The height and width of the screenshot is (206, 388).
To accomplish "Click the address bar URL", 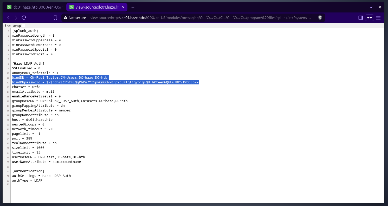I will (200, 18).
